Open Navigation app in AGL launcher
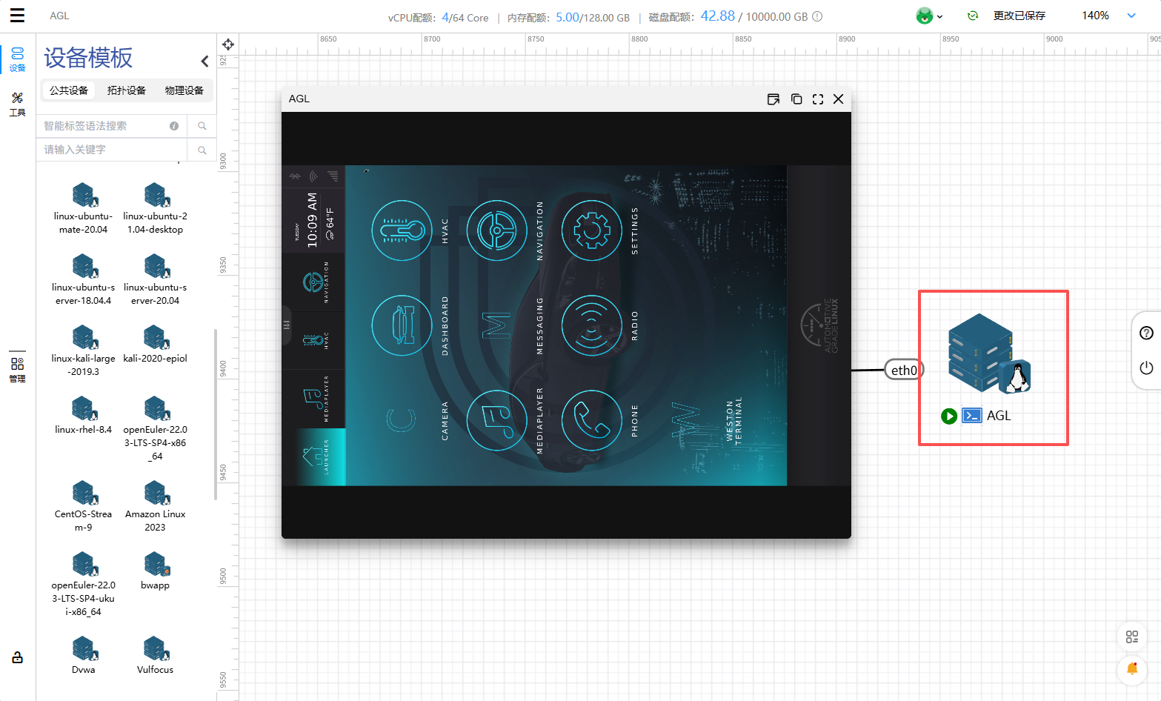The image size is (1161, 701). pyautogui.click(x=496, y=230)
